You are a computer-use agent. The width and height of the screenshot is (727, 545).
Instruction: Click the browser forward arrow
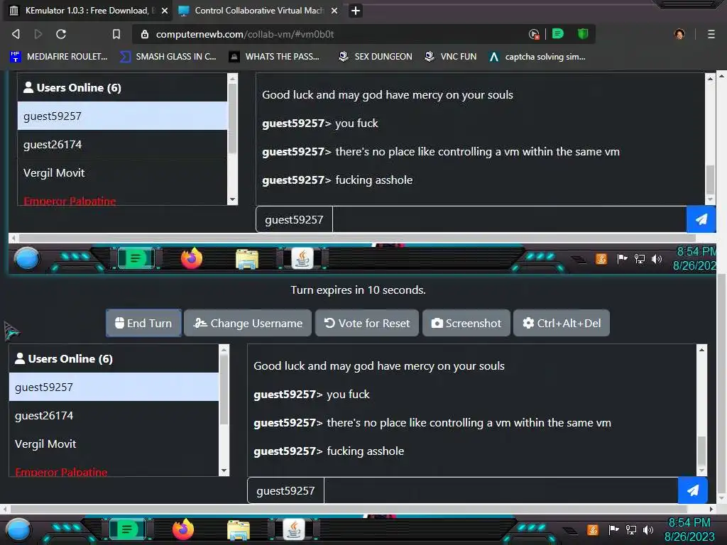pyautogui.click(x=38, y=34)
